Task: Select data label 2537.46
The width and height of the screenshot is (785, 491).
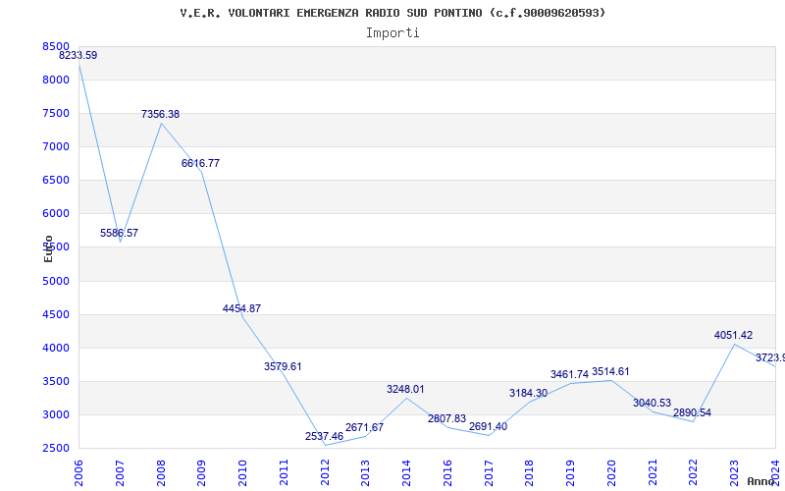Action: pos(325,436)
